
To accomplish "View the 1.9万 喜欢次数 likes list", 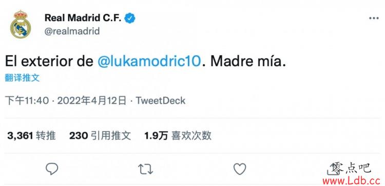I will [178, 135].
